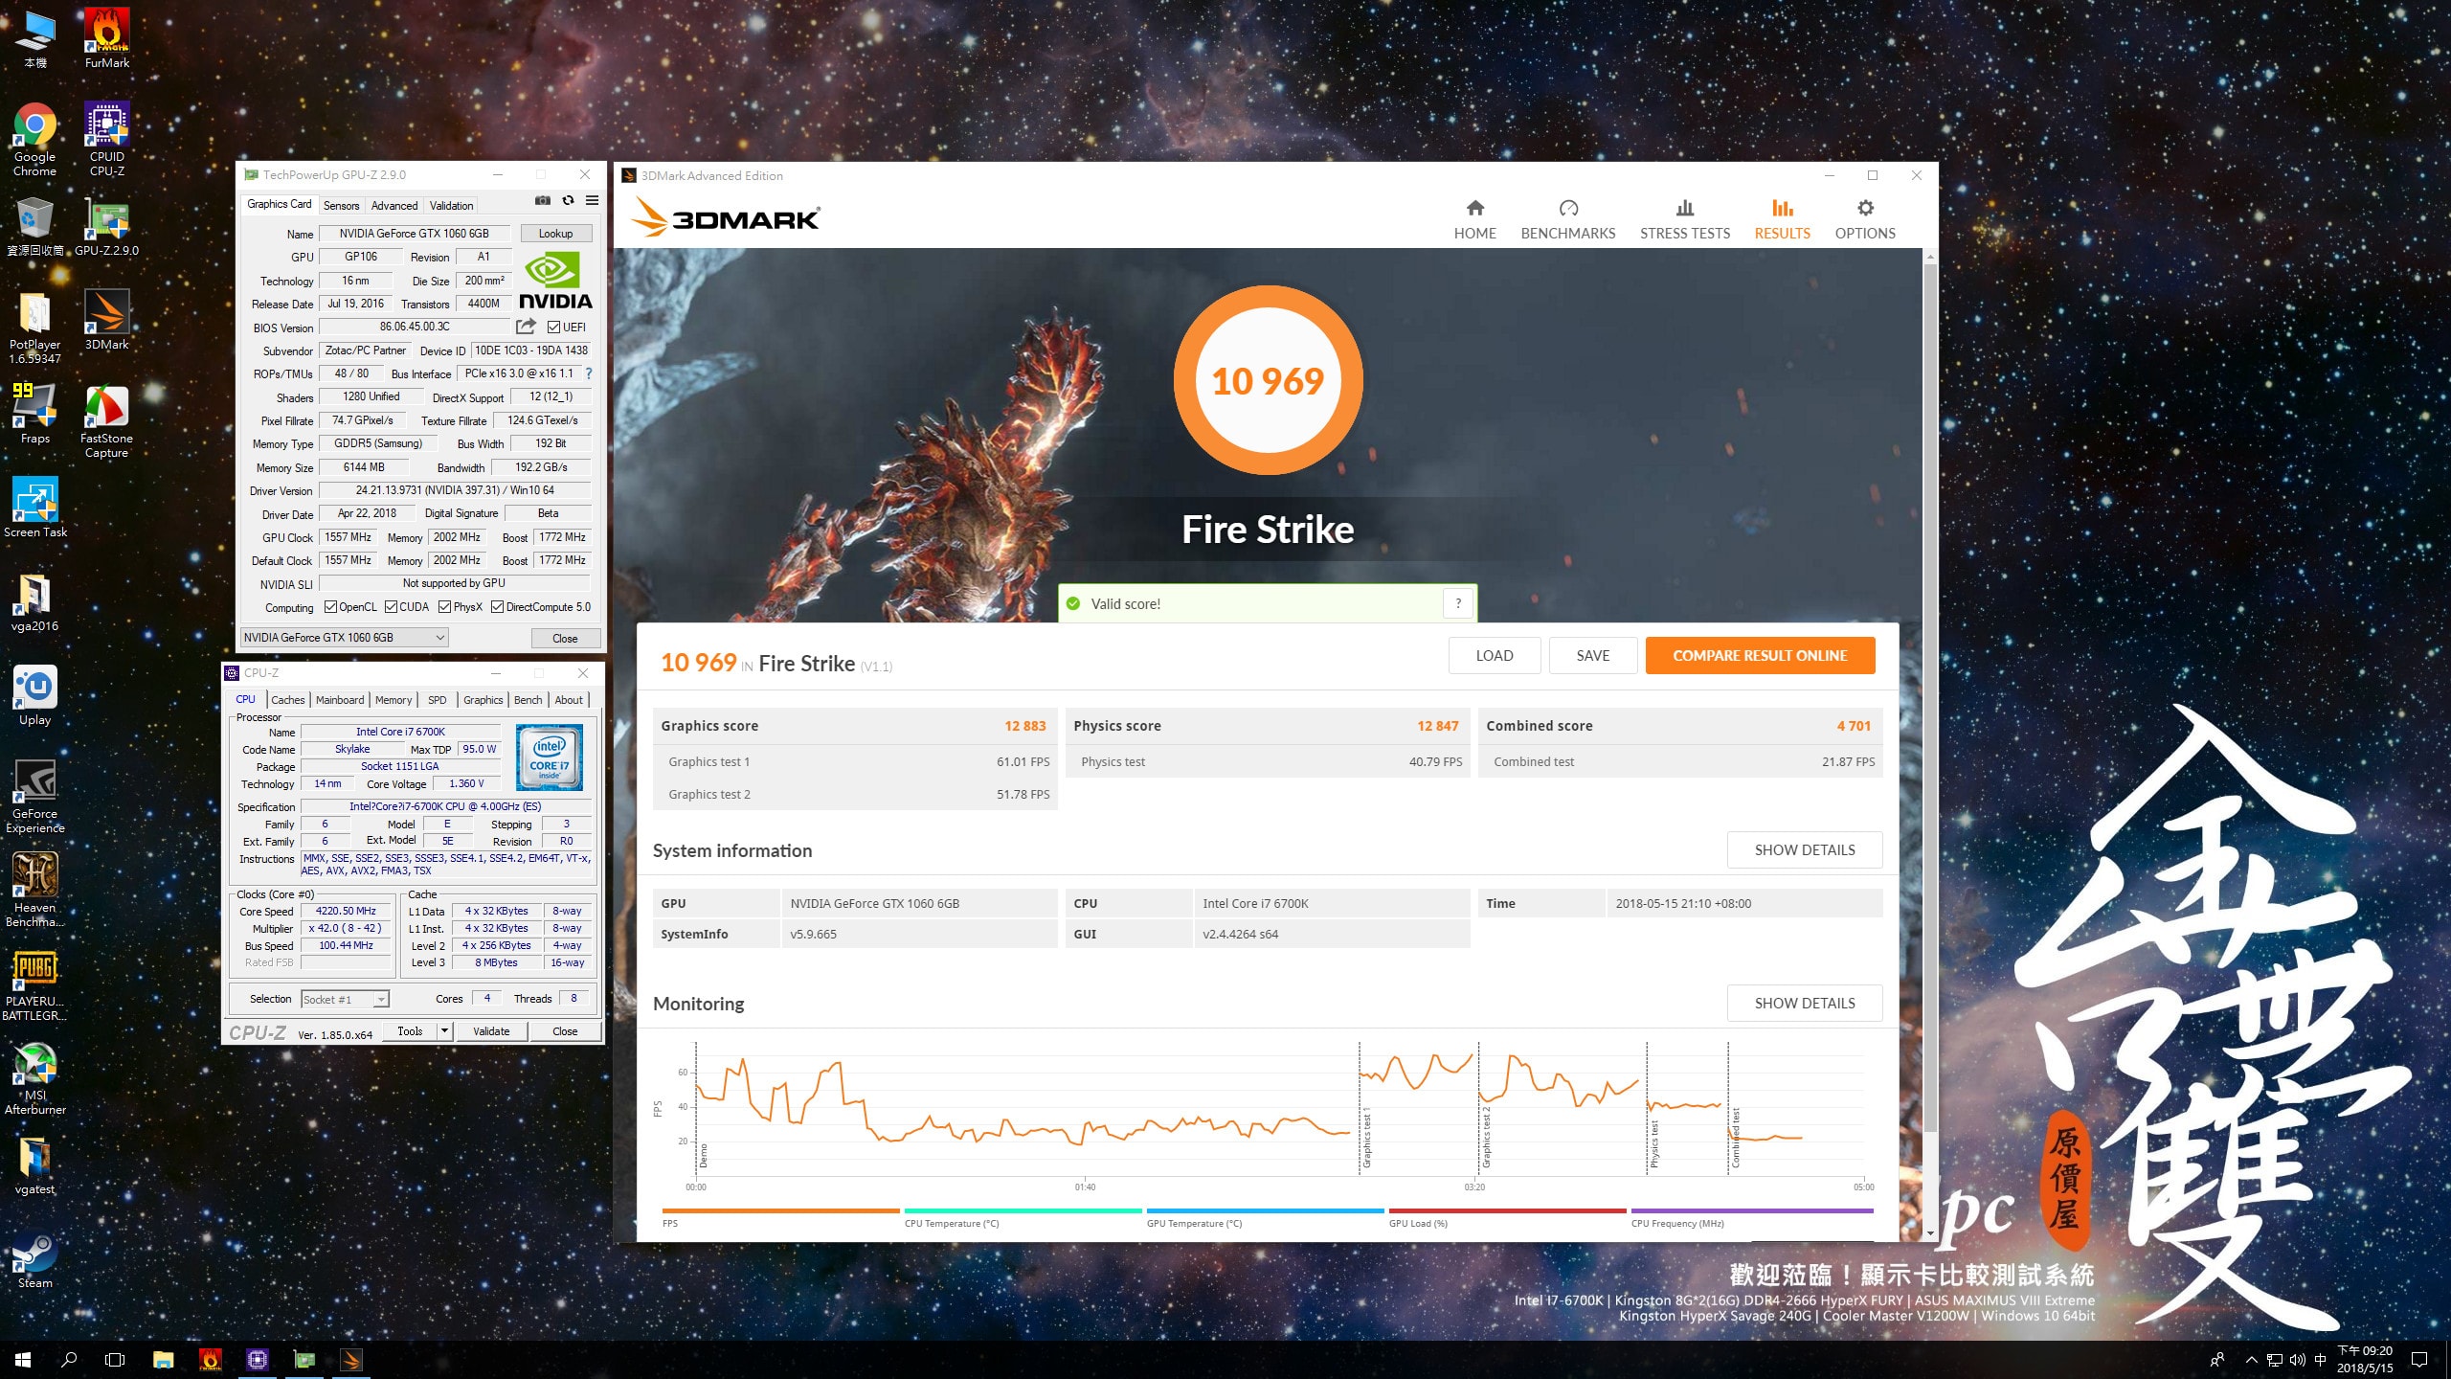Take a GPU-Z screenshot with camera icon
Screen dimensions: 2451x1379
pyautogui.click(x=543, y=200)
